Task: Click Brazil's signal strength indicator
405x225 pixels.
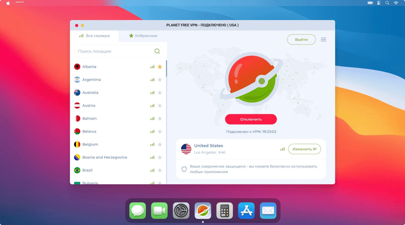Action: 152,170
